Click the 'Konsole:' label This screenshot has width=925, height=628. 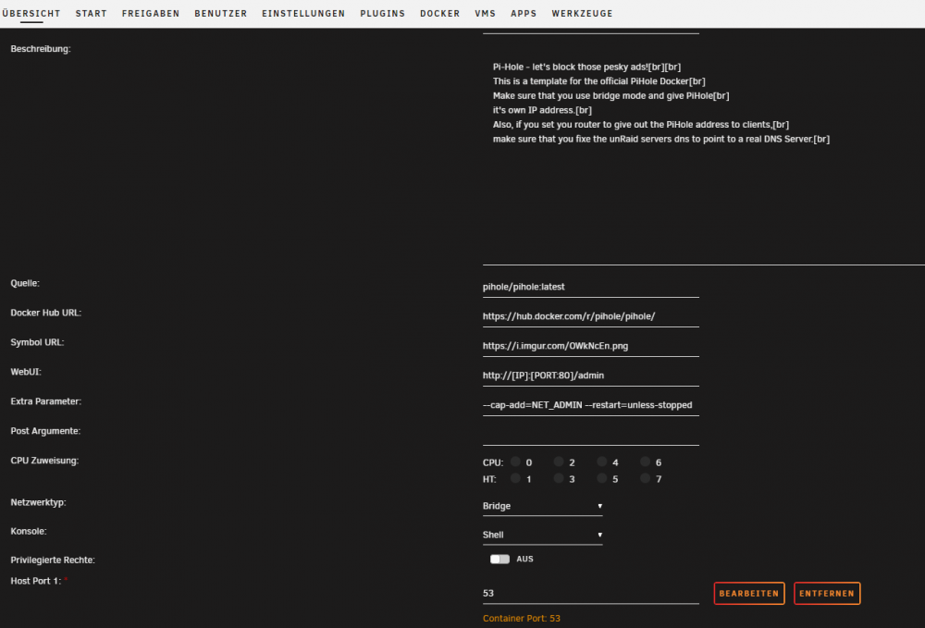coord(29,531)
